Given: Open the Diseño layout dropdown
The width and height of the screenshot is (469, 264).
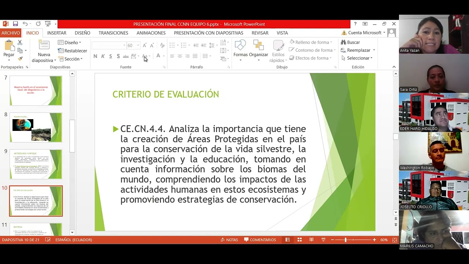Looking at the screenshot, I should pyautogui.click(x=70, y=43).
